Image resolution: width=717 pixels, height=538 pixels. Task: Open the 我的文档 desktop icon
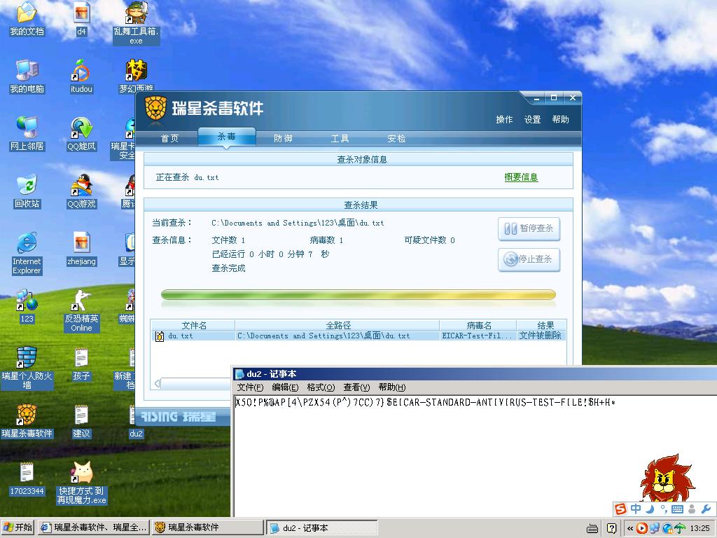click(27, 18)
